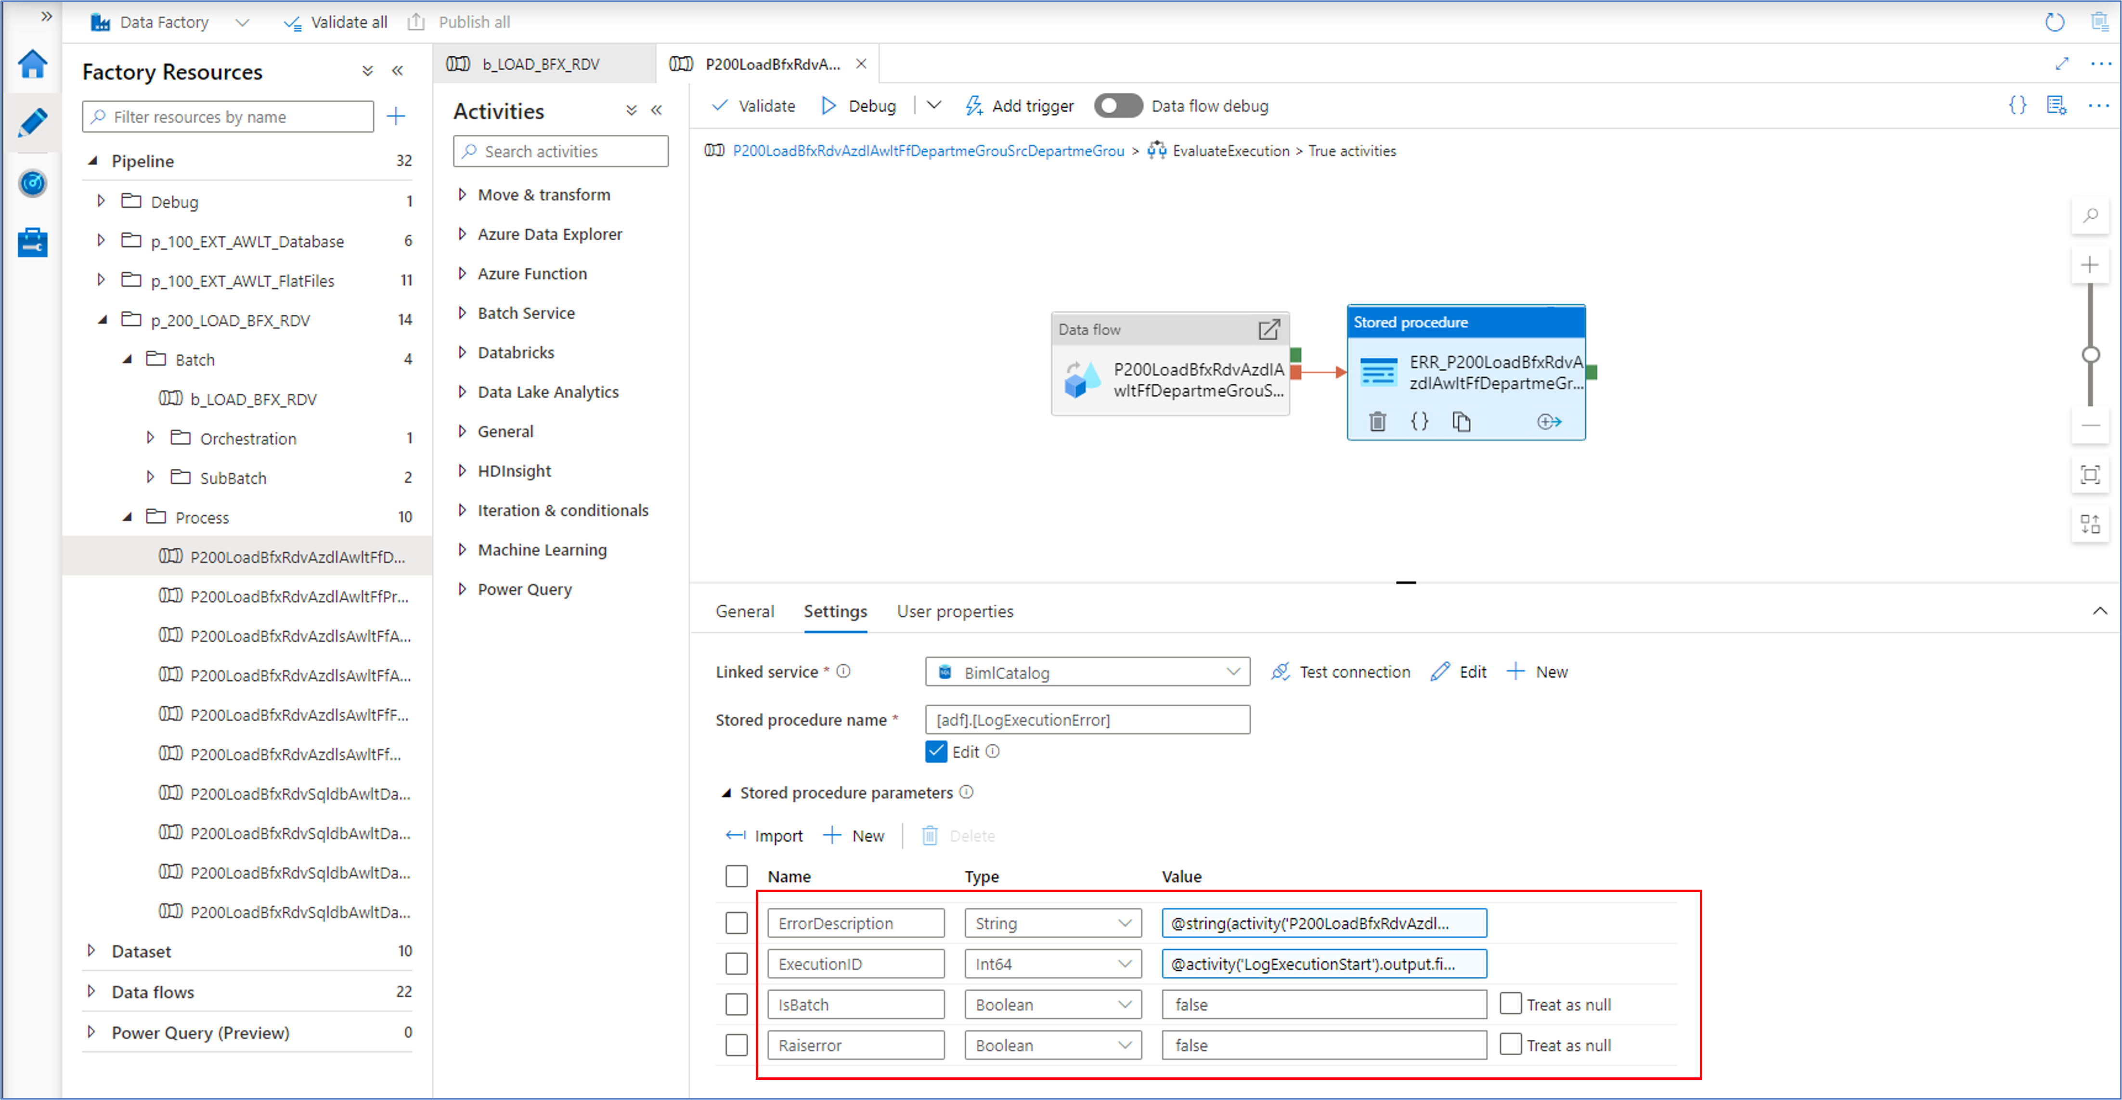
Task: Collapse all Factory Resources with double-down chevron
Action: pyautogui.click(x=367, y=71)
